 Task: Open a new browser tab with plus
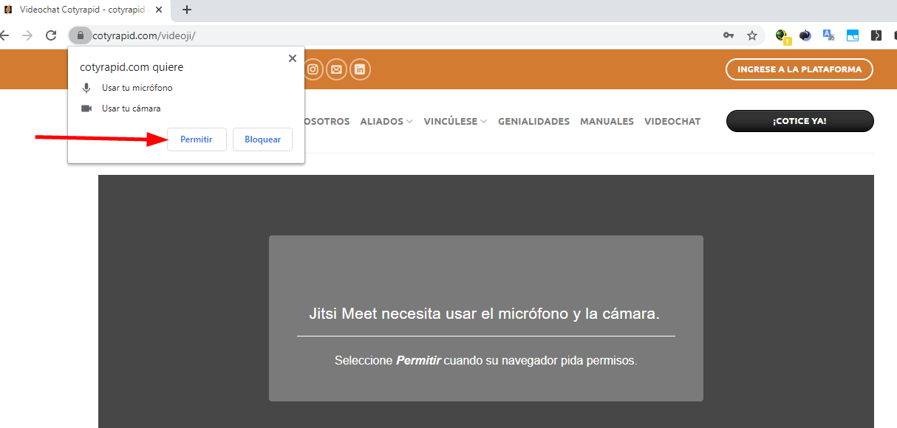pyautogui.click(x=187, y=10)
